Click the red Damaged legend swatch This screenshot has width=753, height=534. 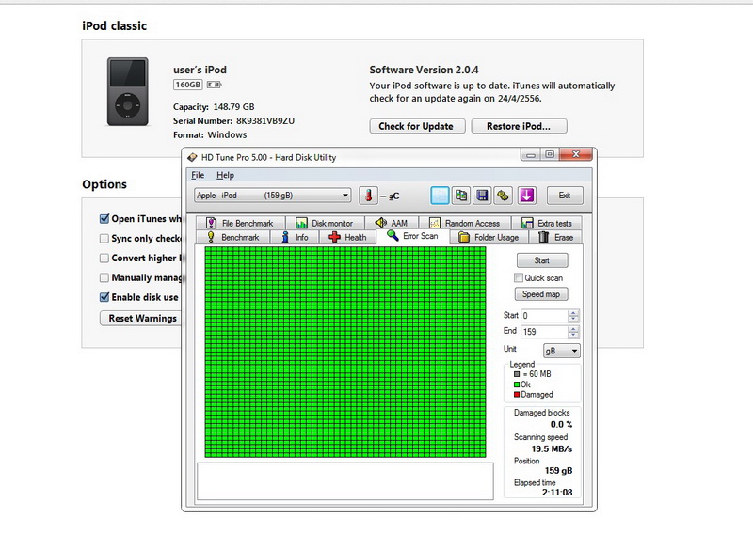coord(517,395)
